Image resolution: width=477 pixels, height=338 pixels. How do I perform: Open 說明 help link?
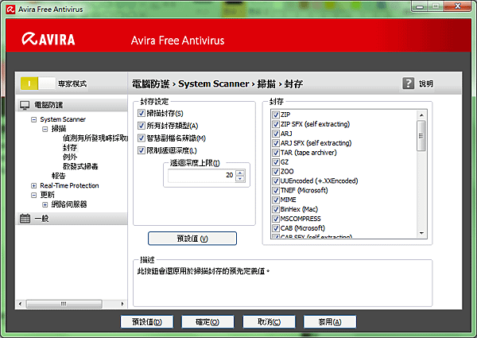tap(426, 84)
